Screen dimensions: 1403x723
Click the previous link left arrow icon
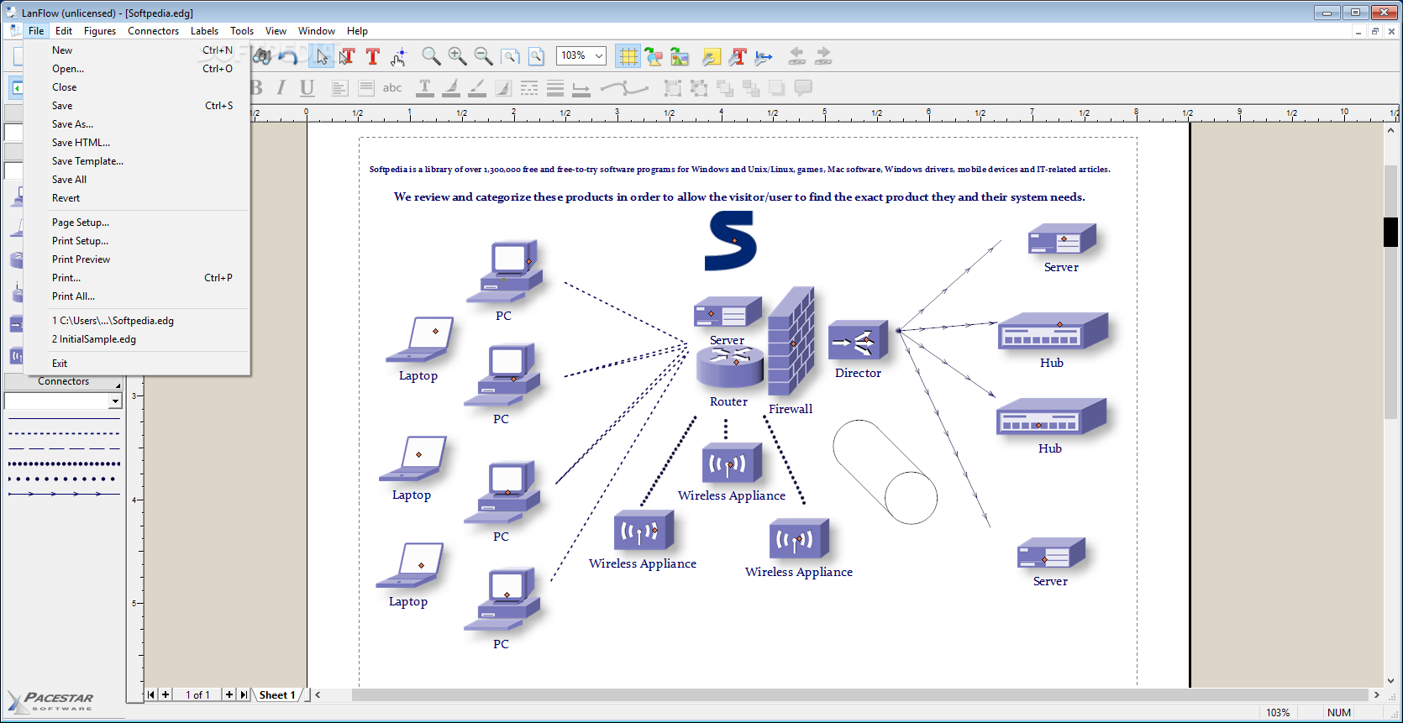[x=796, y=56]
